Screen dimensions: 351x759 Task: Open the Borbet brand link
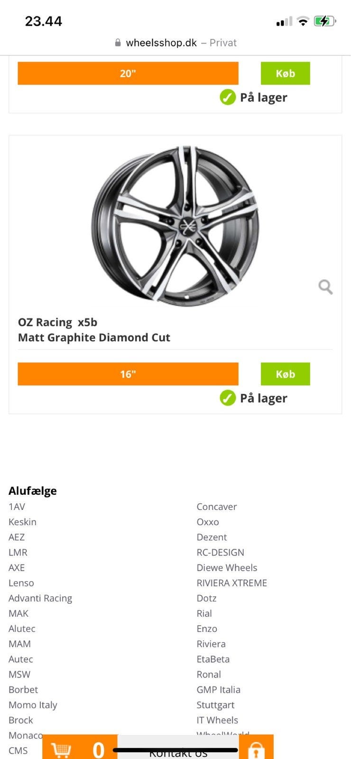pos(23,689)
